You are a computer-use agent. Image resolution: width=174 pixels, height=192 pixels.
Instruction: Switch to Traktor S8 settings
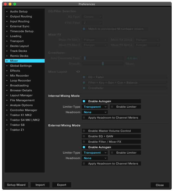[x=17, y=125]
